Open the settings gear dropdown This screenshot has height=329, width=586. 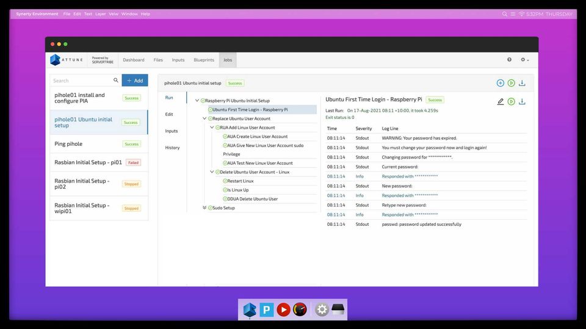pyautogui.click(x=524, y=60)
